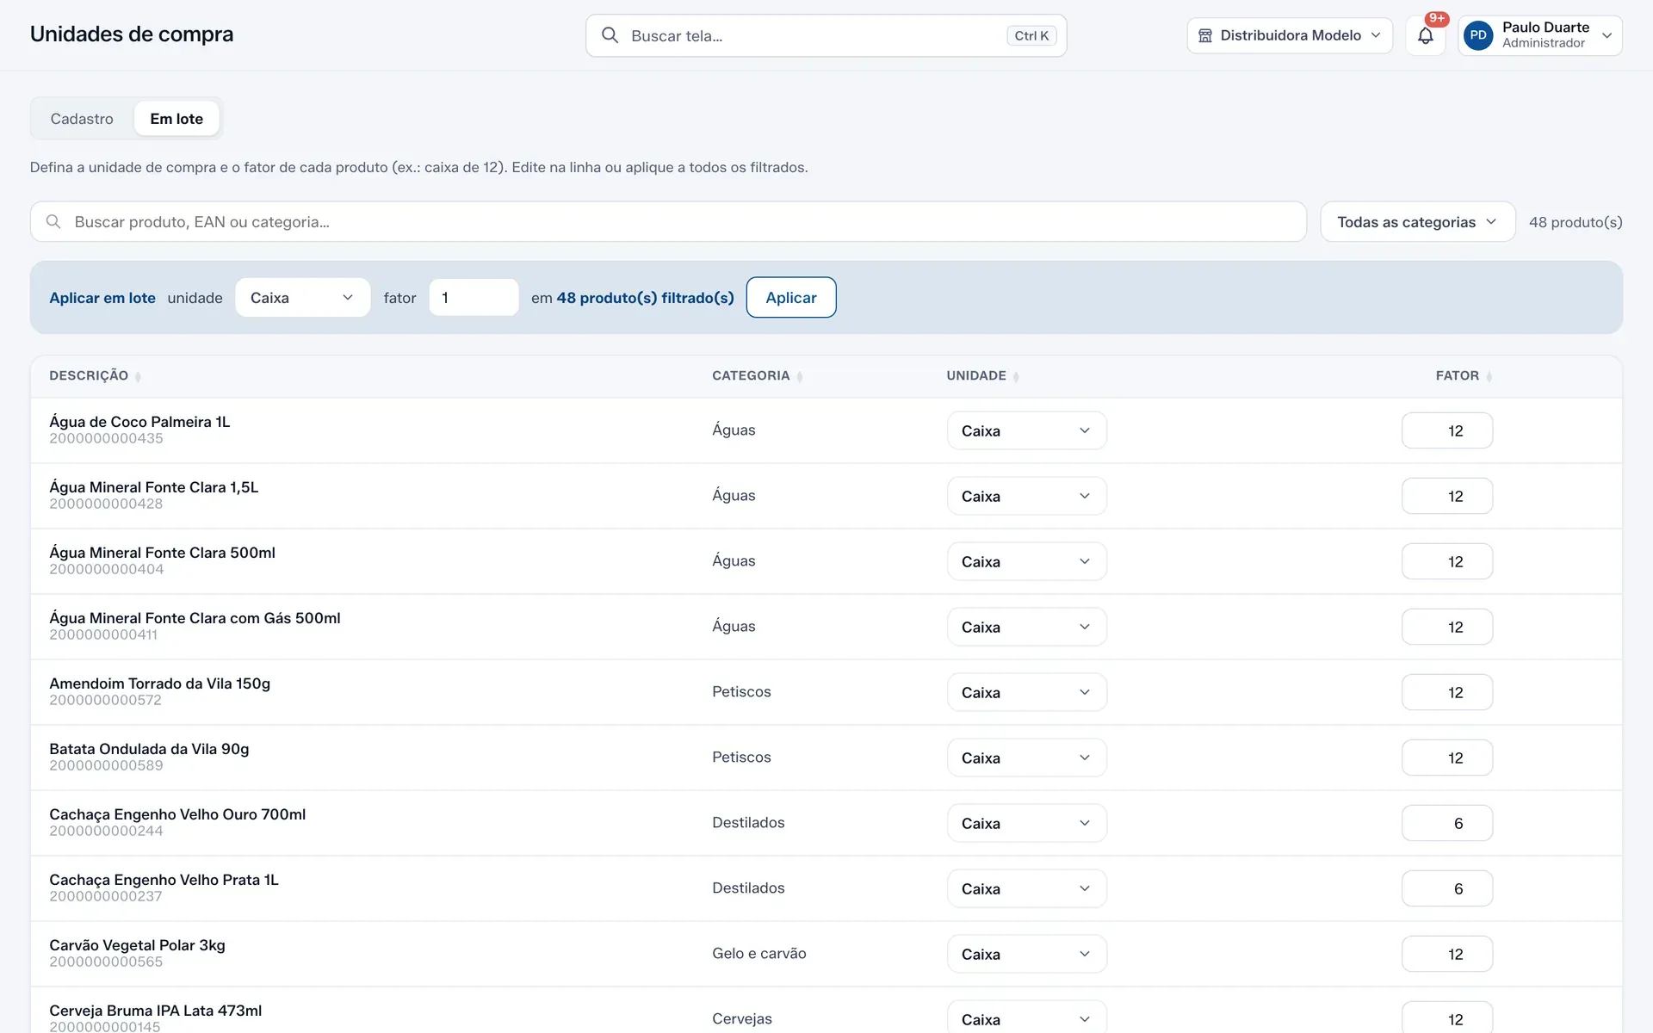Open unit dropdown for Amendoim Torrado da Vila 150g
Viewport: 1653px width, 1033px height.
click(1026, 692)
